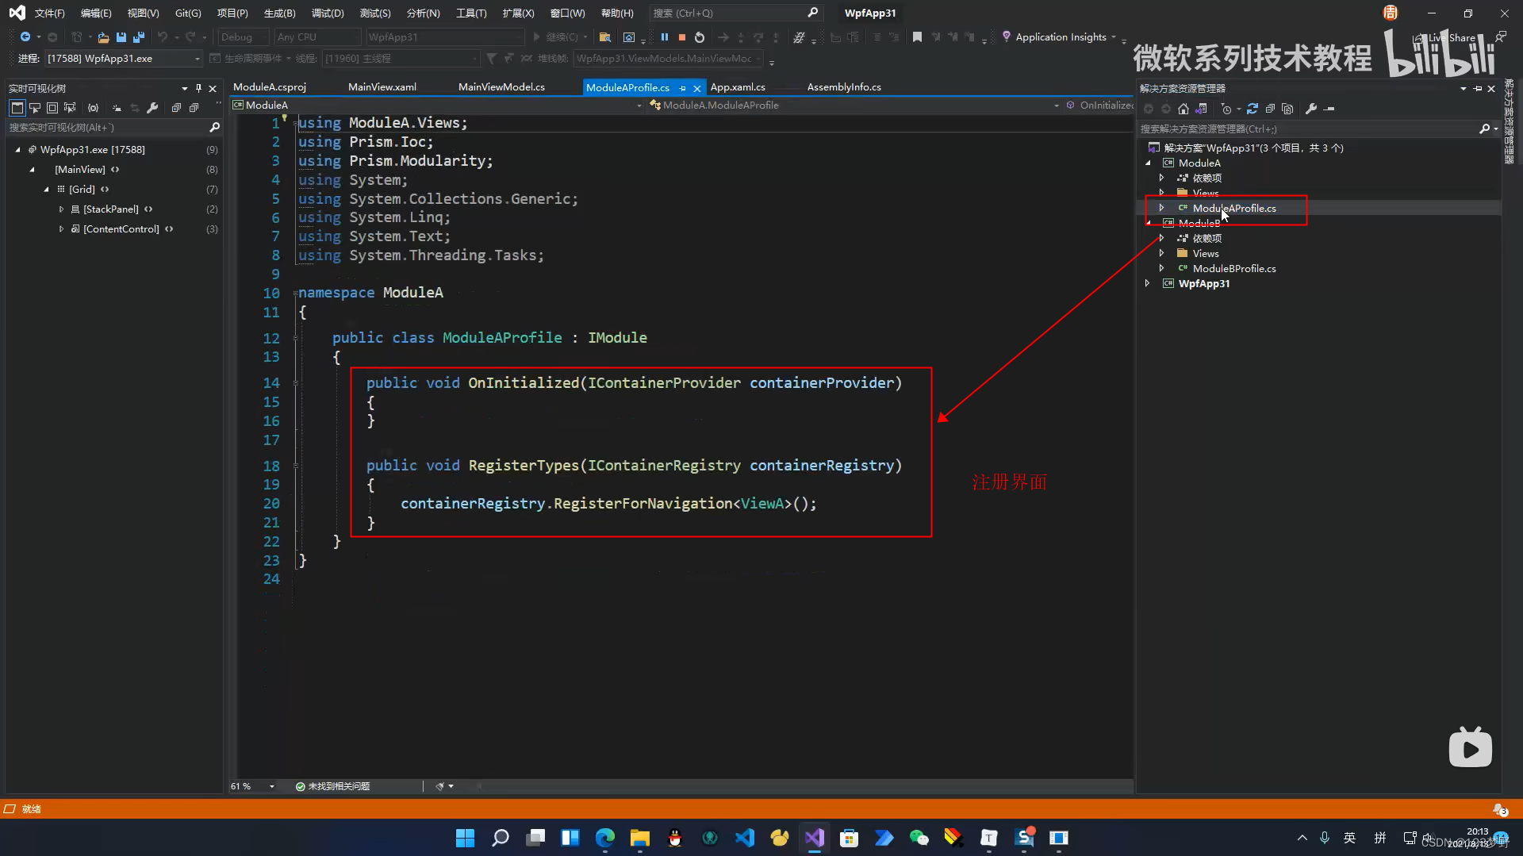Image resolution: width=1523 pixels, height=856 pixels.
Task: Click the bookmark icon in the toolbar
Action: tap(917, 37)
